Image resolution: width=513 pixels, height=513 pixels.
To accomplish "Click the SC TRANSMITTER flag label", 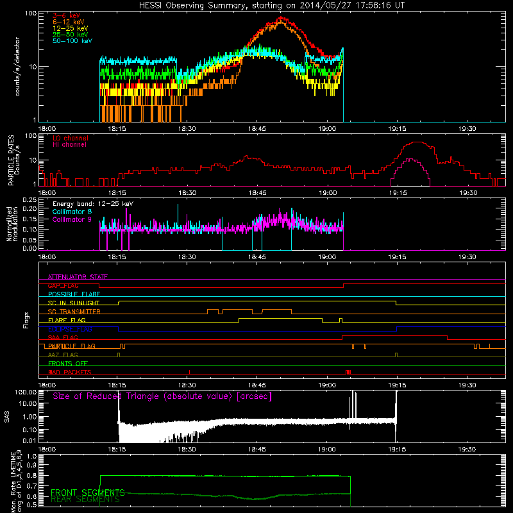I will pyautogui.click(x=74, y=312).
